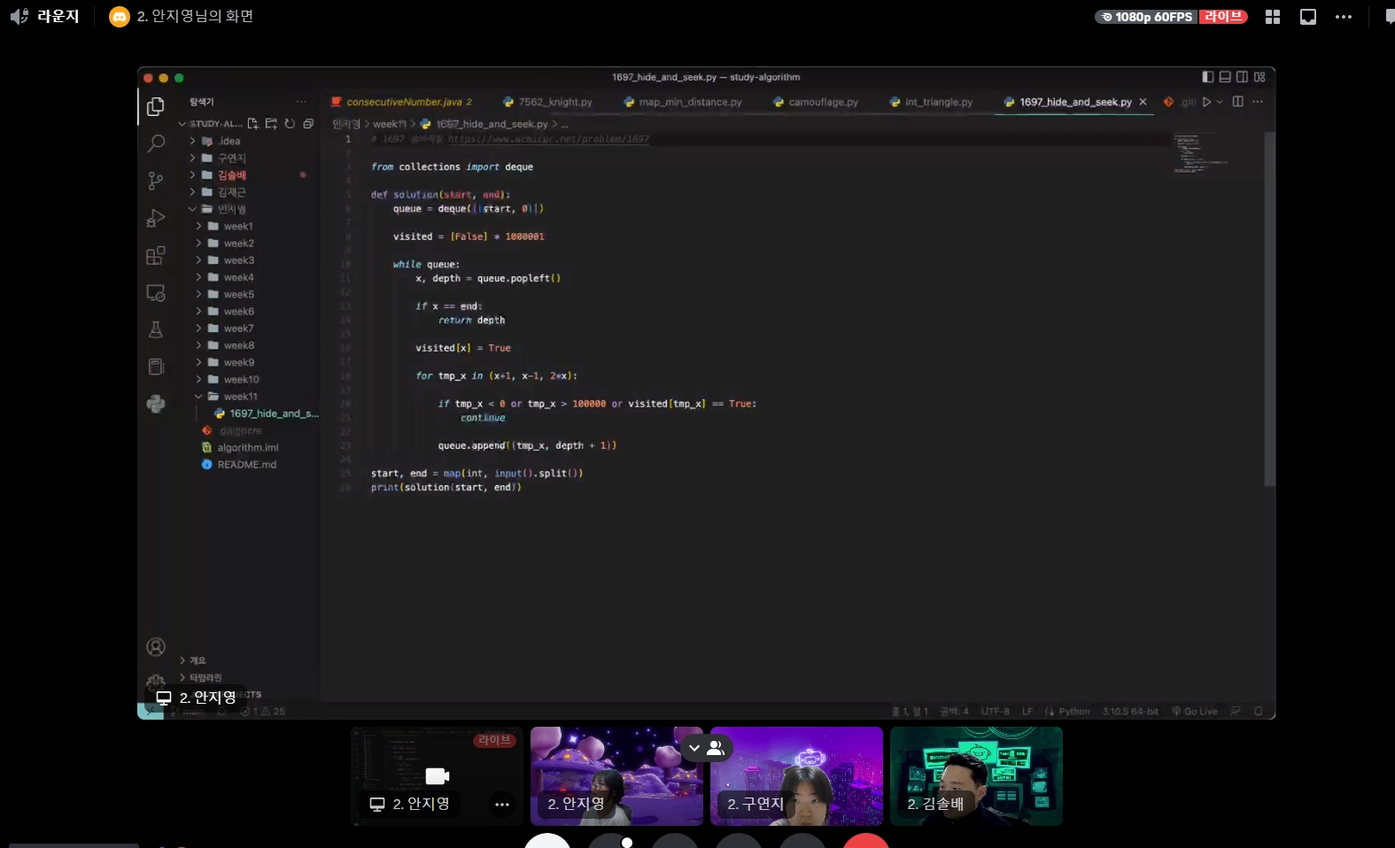Click the New File icon in explorer
This screenshot has width=1395, height=848.
(253, 124)
